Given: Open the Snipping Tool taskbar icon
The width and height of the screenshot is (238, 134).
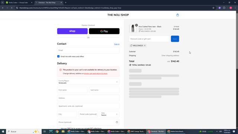Looking at the screenshot, I should click(x=51, y=131).
